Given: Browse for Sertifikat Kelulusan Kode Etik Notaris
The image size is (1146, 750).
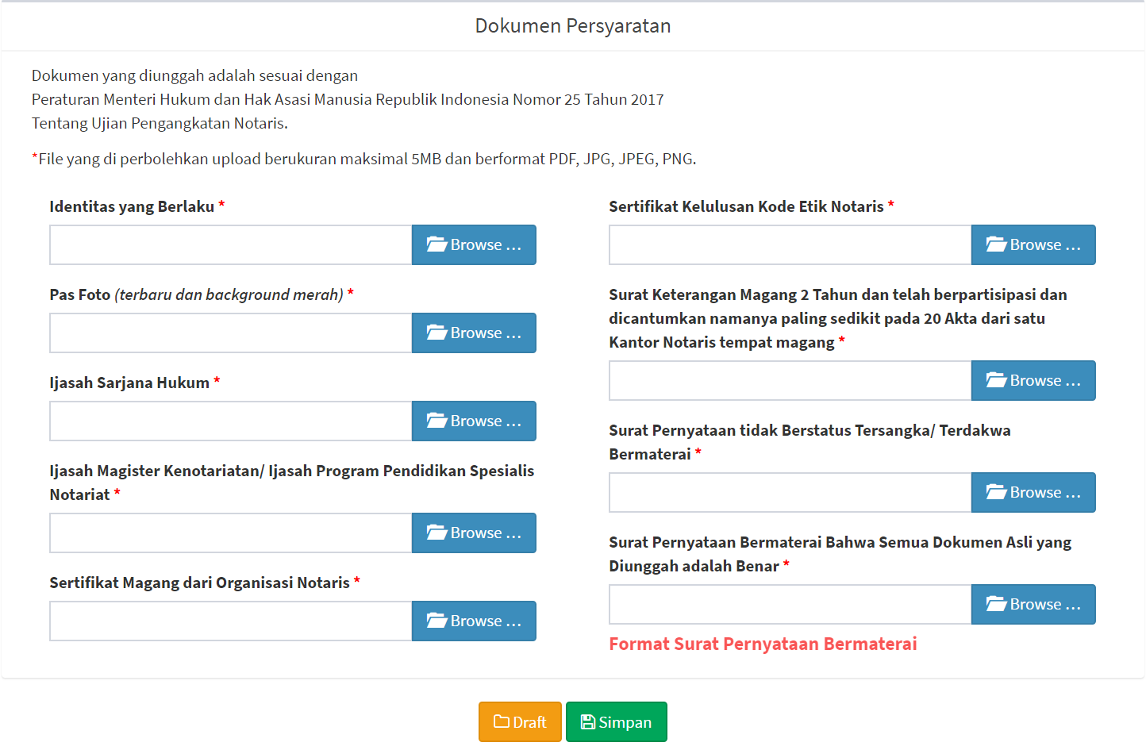Looking at the screenshot, I should [1033, 244].
